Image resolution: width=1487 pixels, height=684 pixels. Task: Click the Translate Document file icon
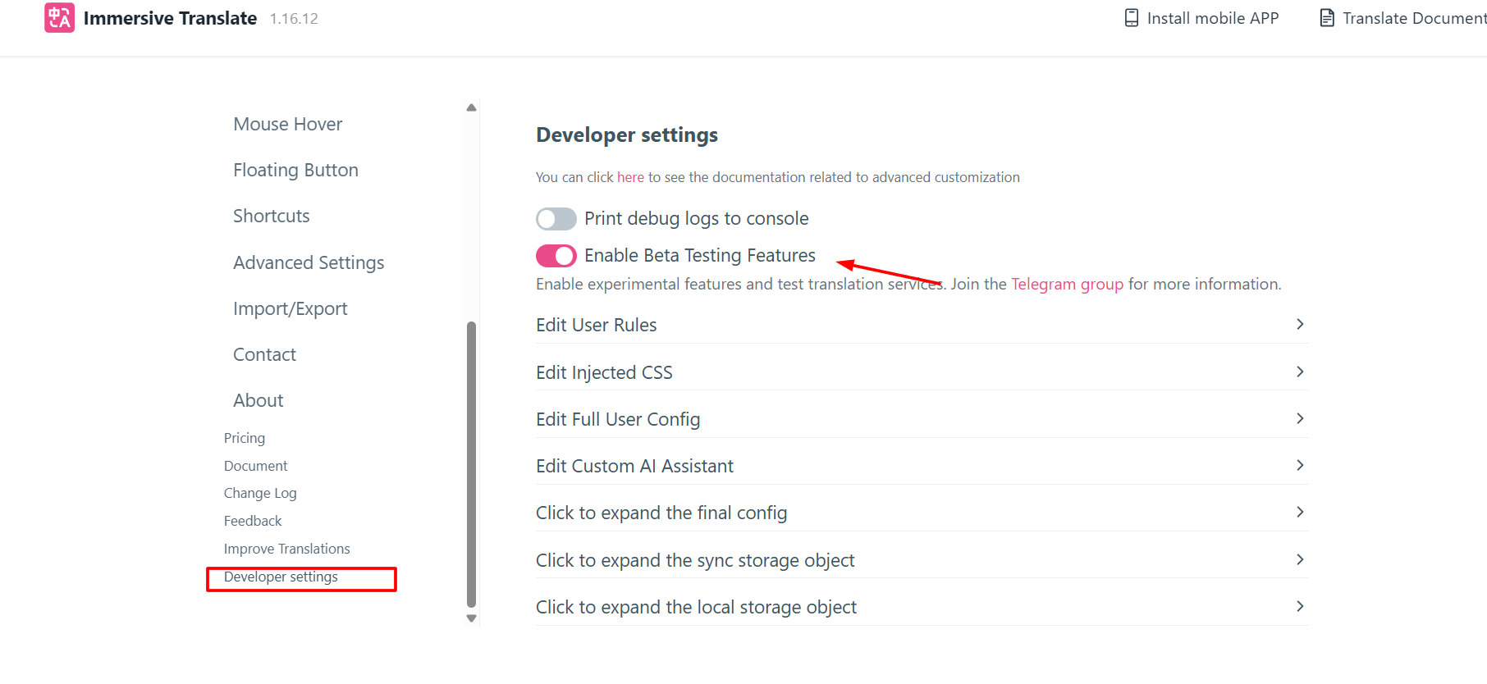tap(1326, 18)
